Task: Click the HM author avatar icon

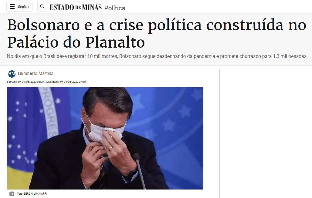Action: (12, 74)
